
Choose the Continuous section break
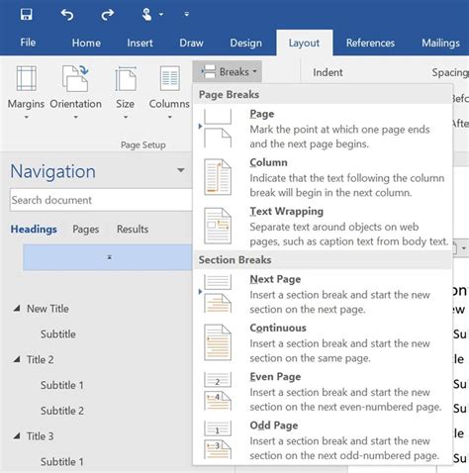(323, 343)
